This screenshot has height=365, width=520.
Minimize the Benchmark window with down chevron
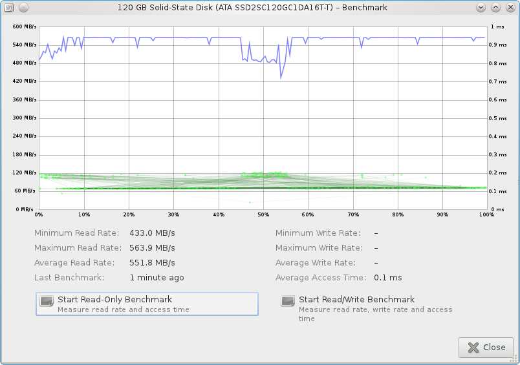[481, 8]
